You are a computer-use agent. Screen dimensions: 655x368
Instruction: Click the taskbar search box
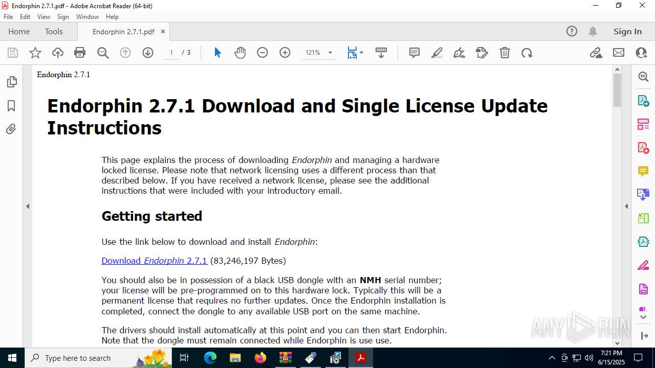click(98, 358)
